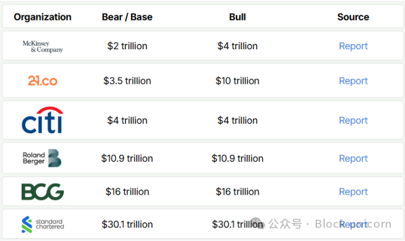Click the 21.co orange logo
The image size is (405, 241).
tap(43, 81)
